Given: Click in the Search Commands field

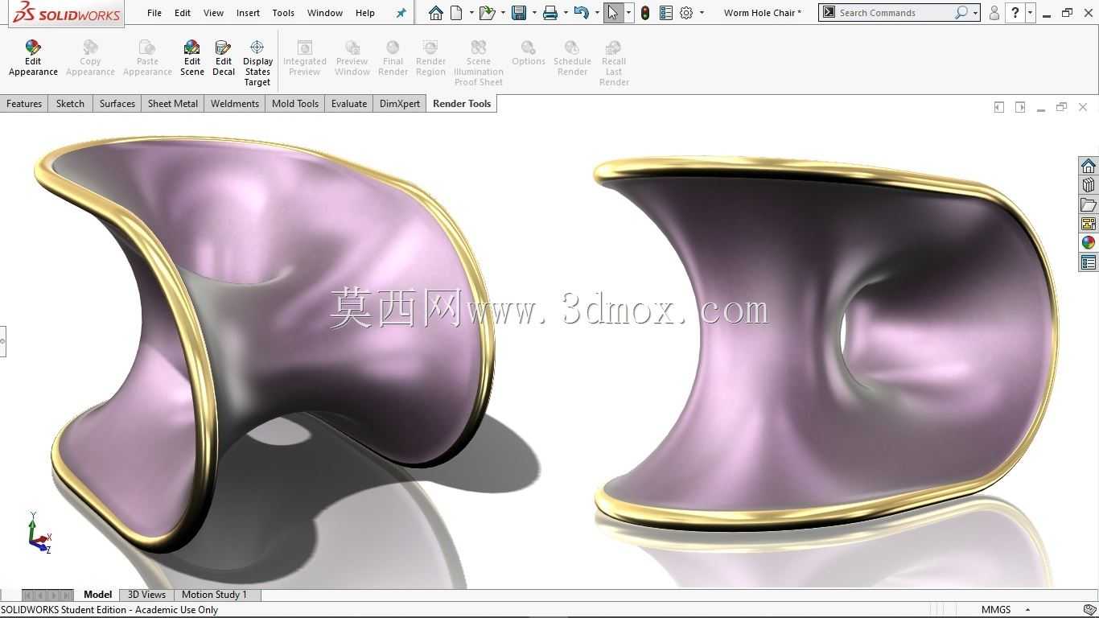Looking at the screenshot, I should point(895,13).
